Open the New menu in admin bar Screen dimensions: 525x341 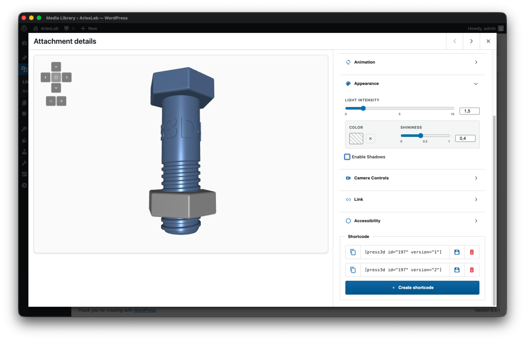tap(89, 28)
